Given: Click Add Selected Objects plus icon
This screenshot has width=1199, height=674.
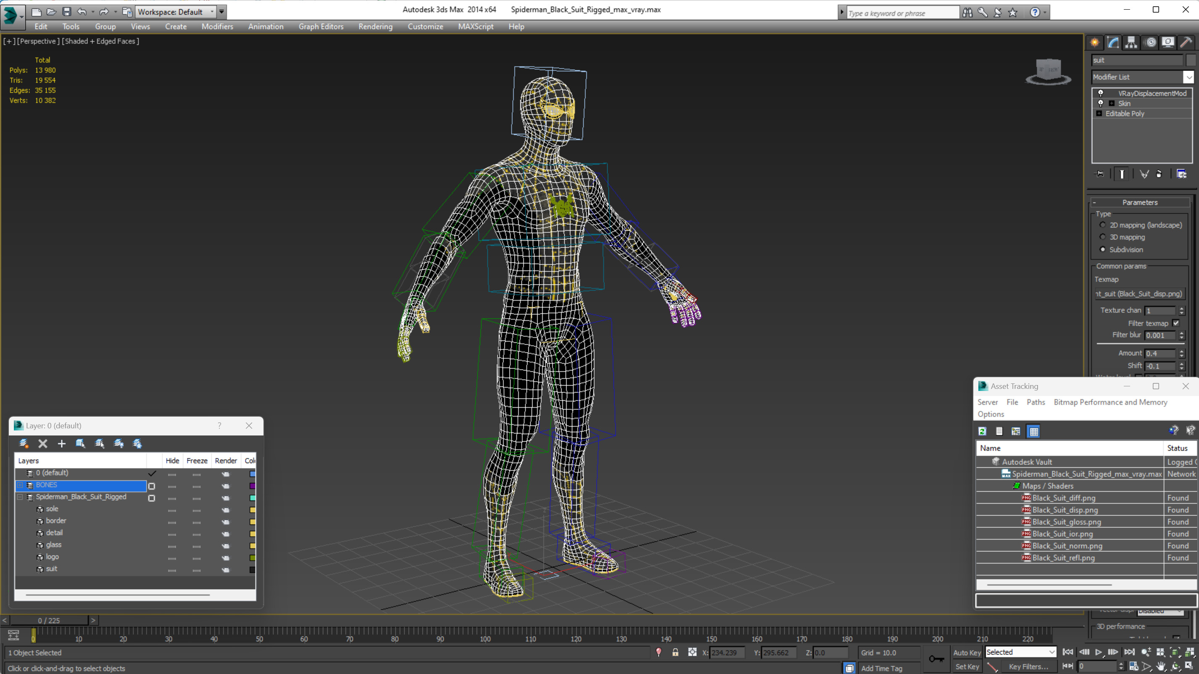Looking at the screenshot, I should click(61, 443).
